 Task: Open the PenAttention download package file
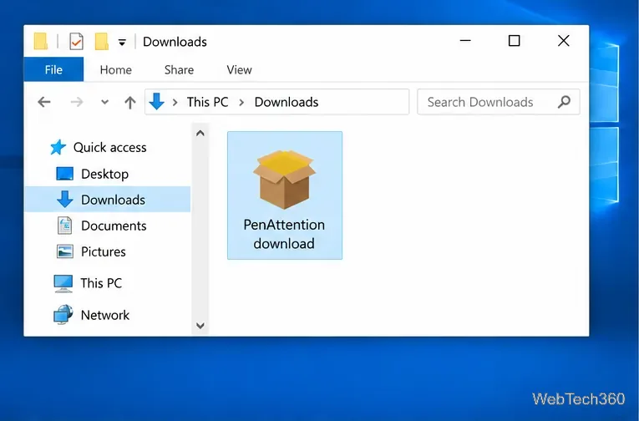pyautogui.click(x=285, y=195)
